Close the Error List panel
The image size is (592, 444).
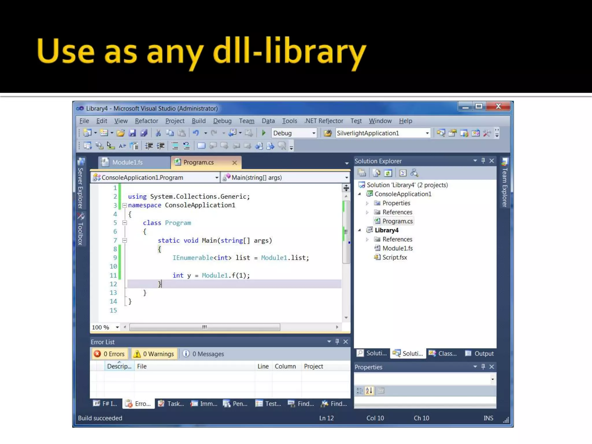[x=345, y=342]
